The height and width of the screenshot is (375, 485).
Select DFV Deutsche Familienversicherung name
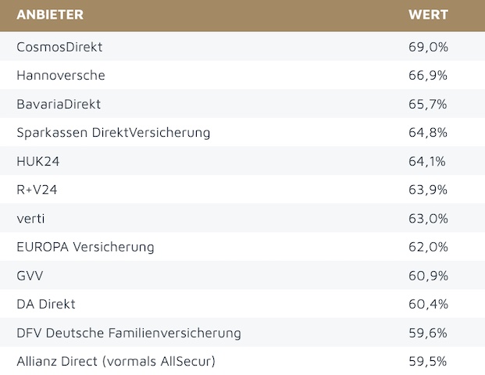(129, 334)
